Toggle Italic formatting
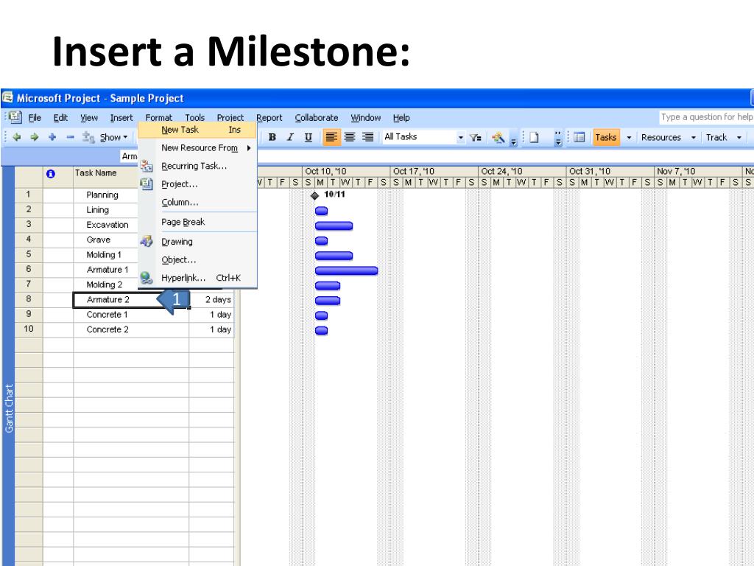 (x=290, y=137)
